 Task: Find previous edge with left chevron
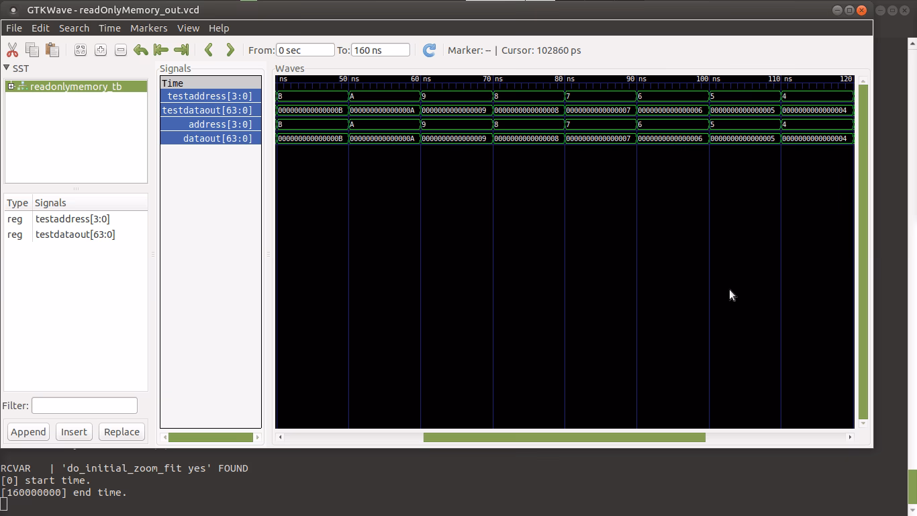click(x=209, y=50)
